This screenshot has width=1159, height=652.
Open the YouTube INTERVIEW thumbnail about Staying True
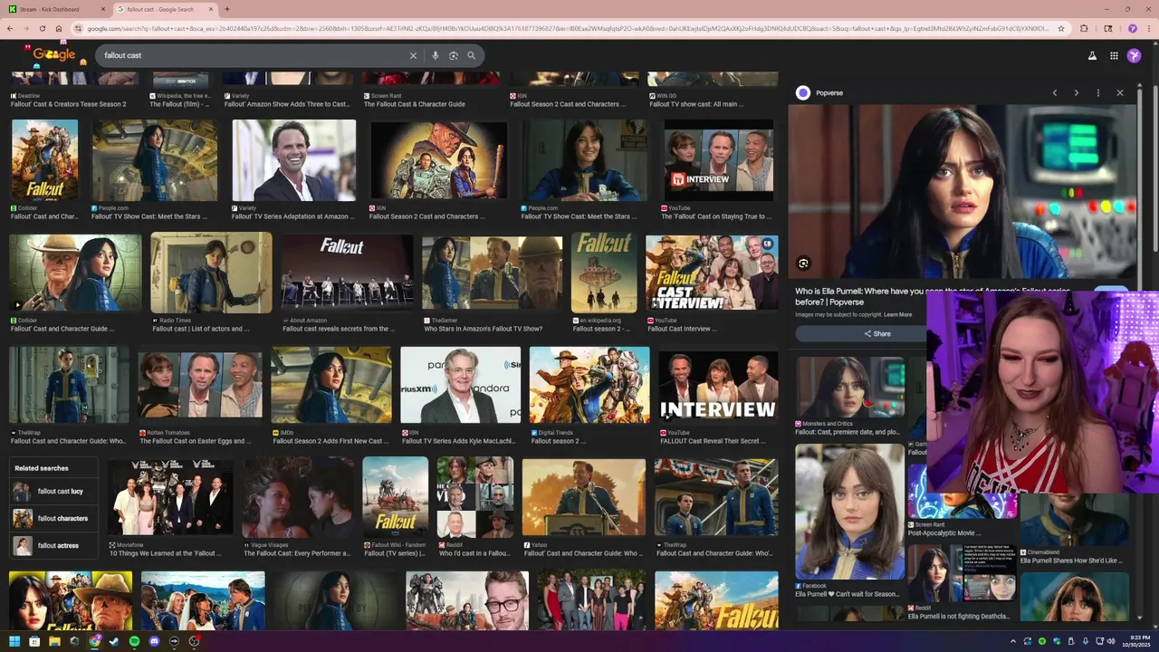coord(720,160)
